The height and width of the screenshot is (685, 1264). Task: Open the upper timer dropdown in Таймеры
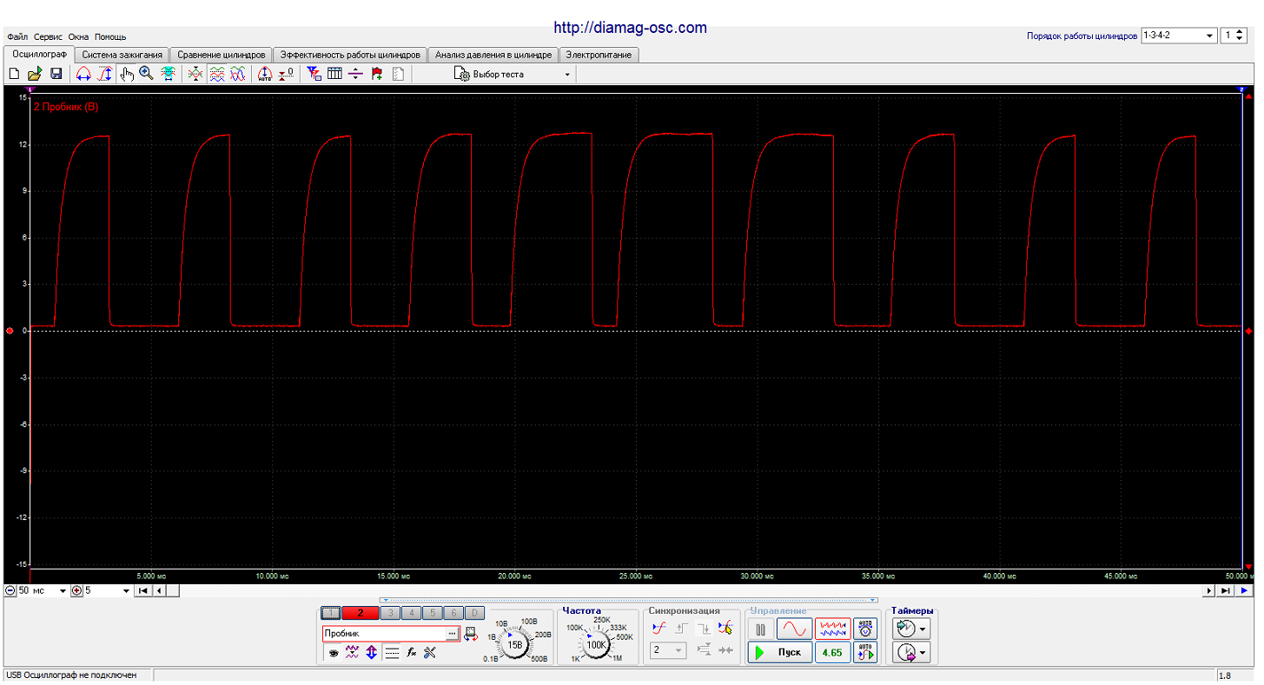(x=910, y=629)
